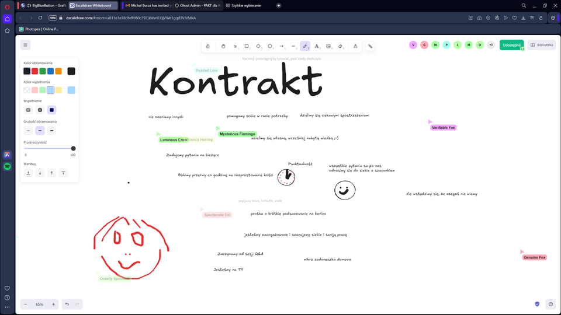The width and height of the screenshot is (561, 315).
Task: Choose light yellow fill swatch
Action: [x=58, y=90]
